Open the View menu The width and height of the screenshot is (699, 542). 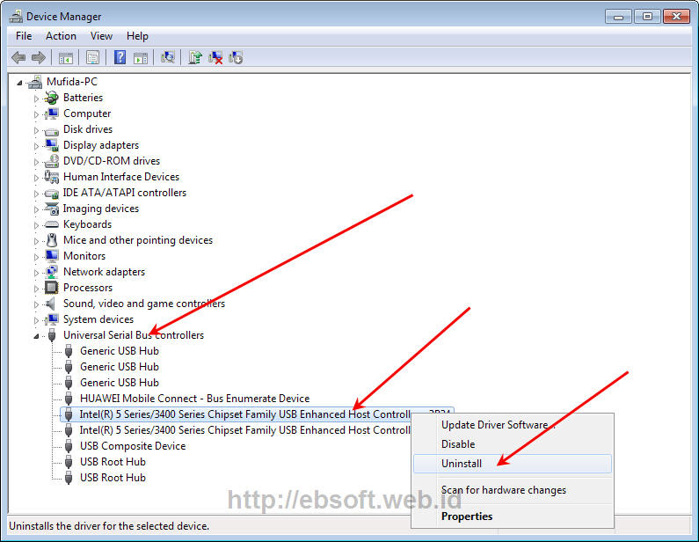101,36
